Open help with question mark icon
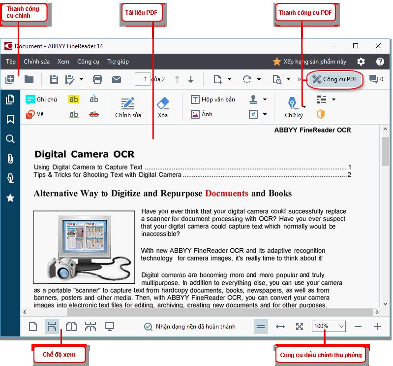This screenshot has height=366, width=393. point(380,62)
